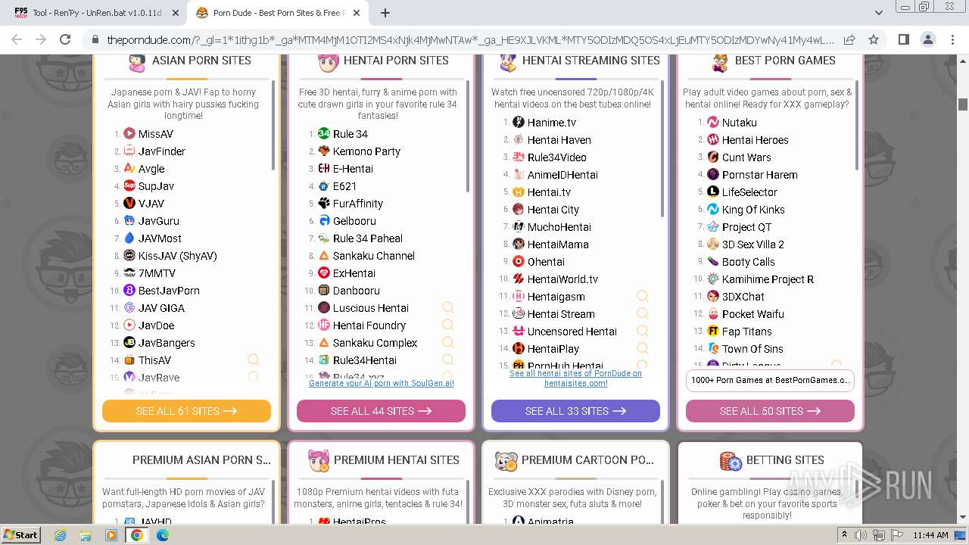Click the Rule 34 favicon icon

(x=324, y=133)
